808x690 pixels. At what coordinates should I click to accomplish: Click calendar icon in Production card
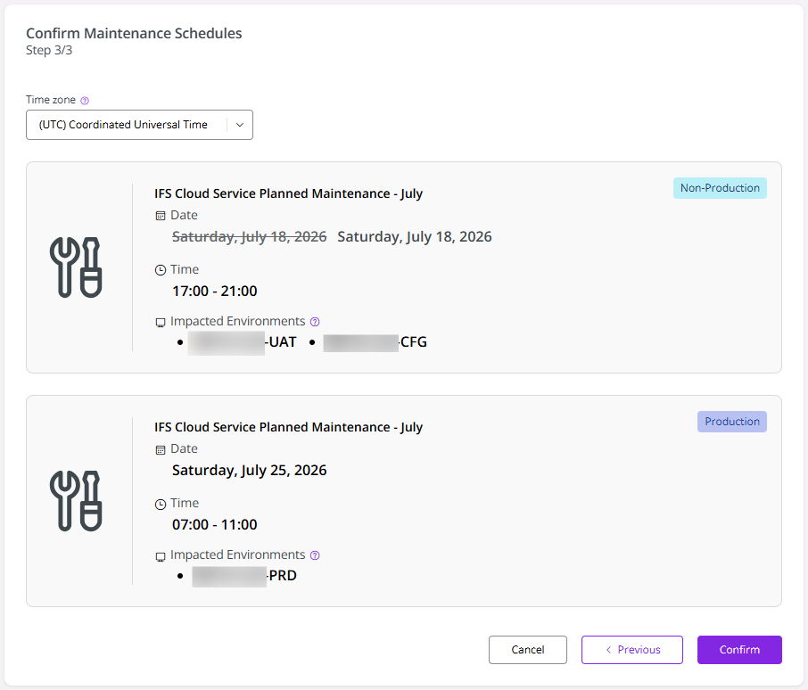[x=161, y=449]
